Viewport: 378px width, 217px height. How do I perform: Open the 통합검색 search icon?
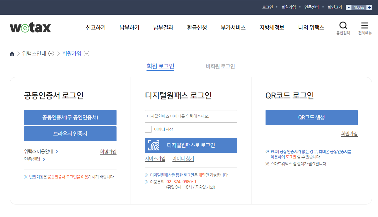coord(343,28)
